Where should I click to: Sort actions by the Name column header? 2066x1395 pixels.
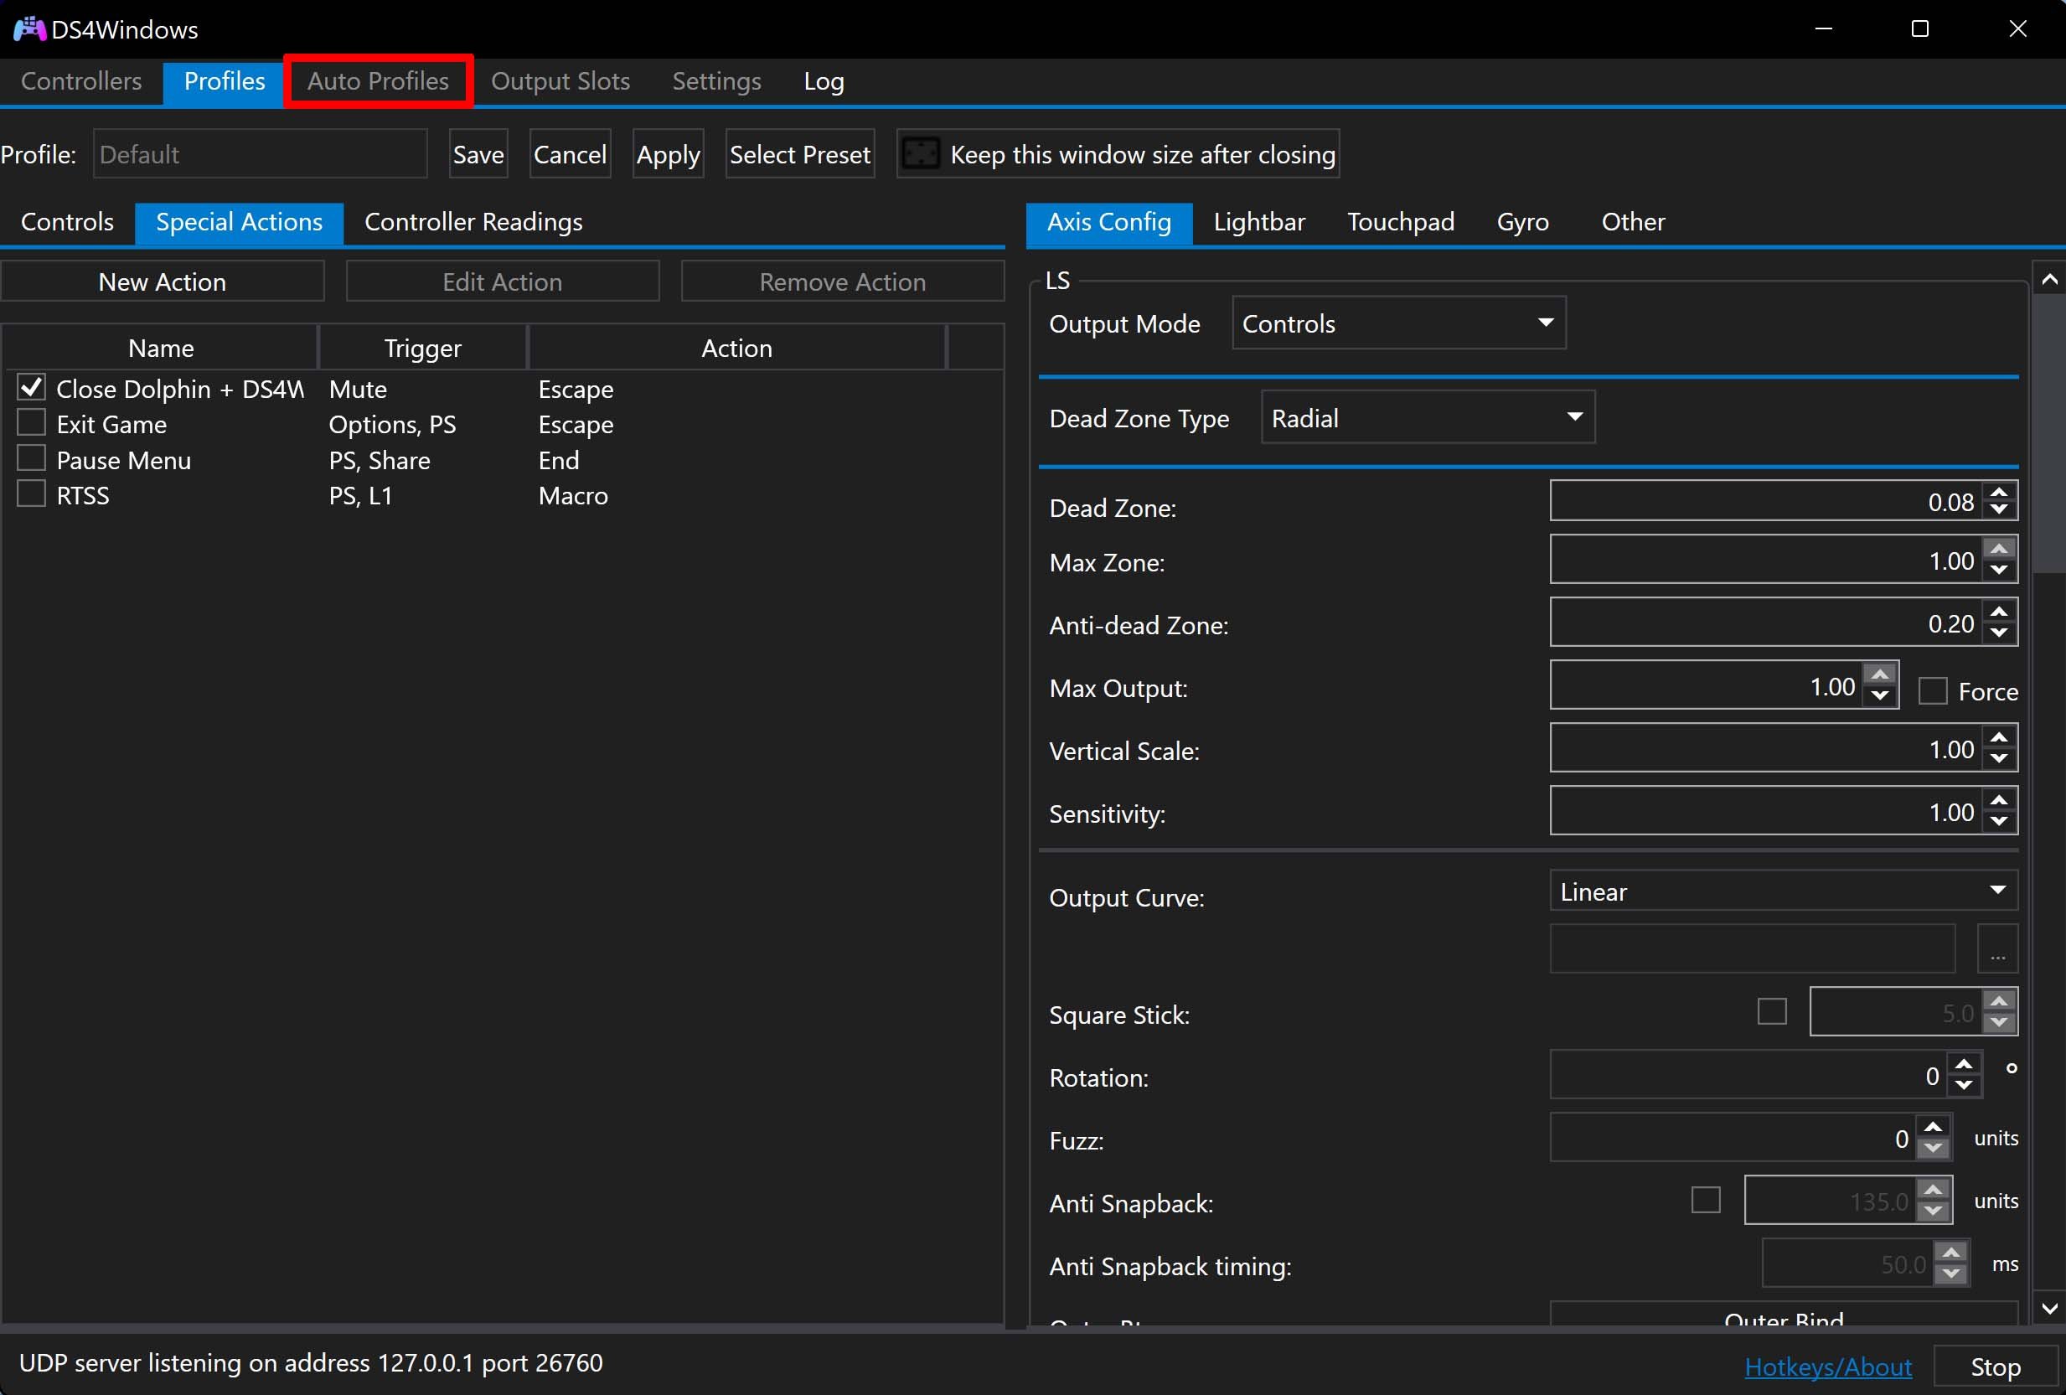point(161,348)
